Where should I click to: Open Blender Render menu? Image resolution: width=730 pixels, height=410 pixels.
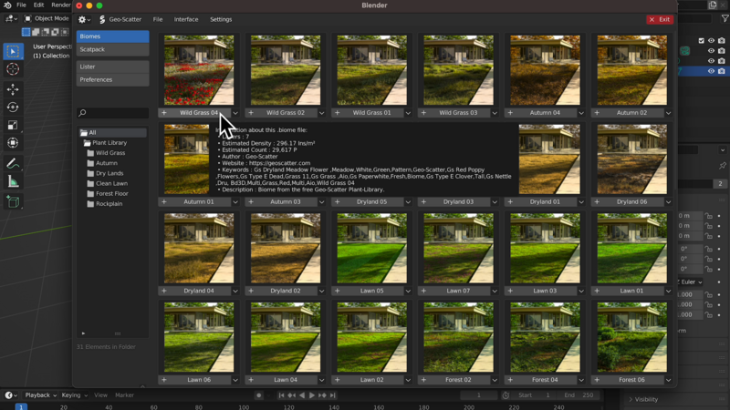click(61, 5)
